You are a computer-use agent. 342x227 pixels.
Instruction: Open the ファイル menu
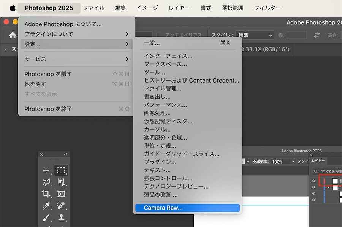point(94,8)
